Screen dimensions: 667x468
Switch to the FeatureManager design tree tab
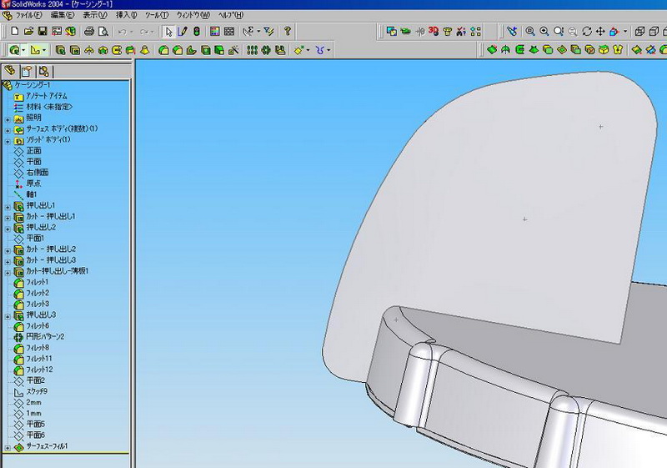click(x=10, y=71)
